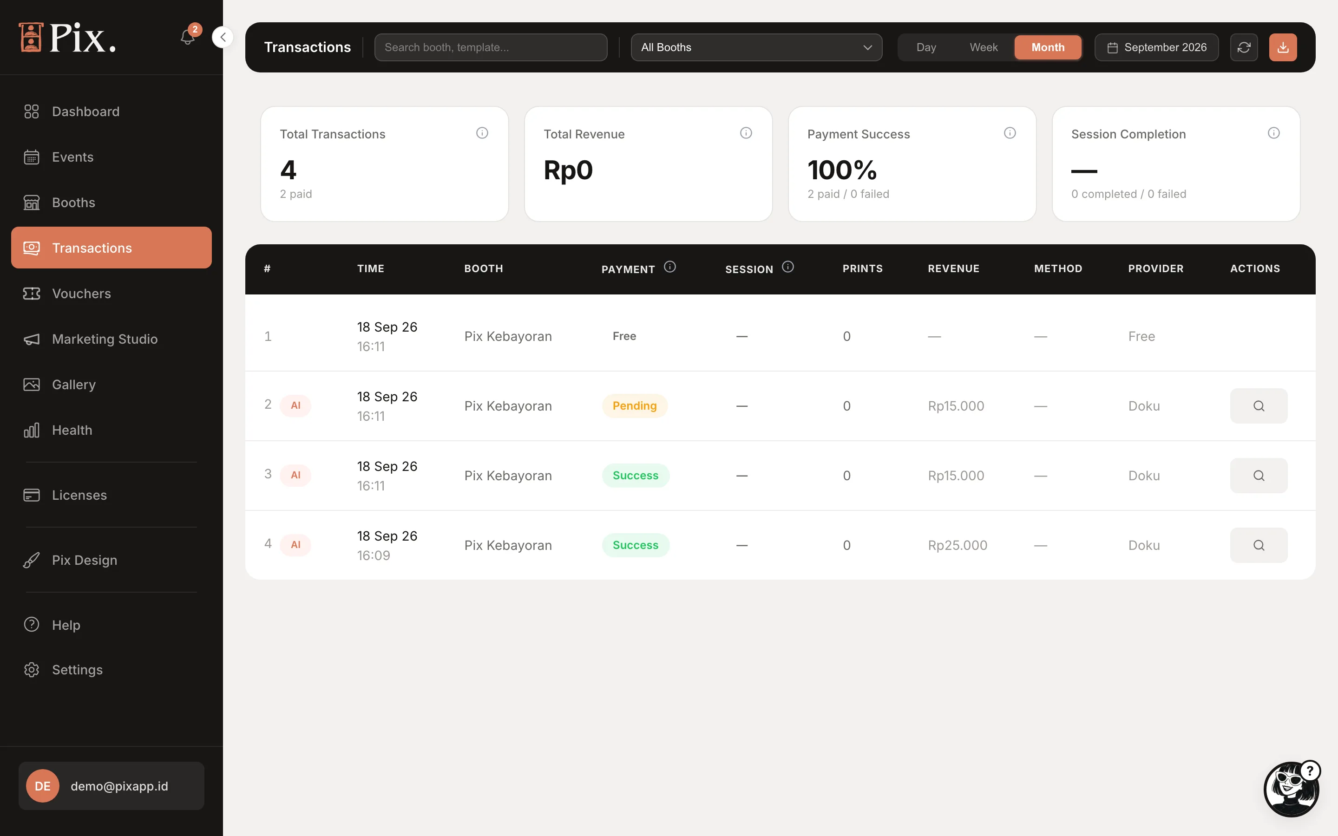Click the Free provider cell in row 1
Viewport: 1338px width, 836px height.
[1141, 336]
